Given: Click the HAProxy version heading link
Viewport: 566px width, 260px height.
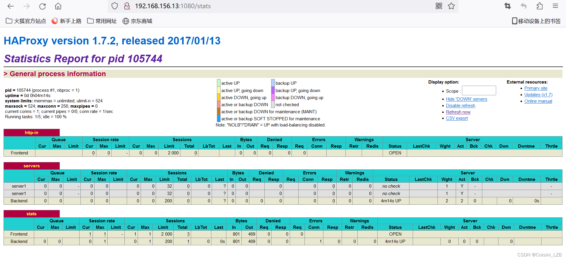Looking at the screenshot, I should point(112,41).
